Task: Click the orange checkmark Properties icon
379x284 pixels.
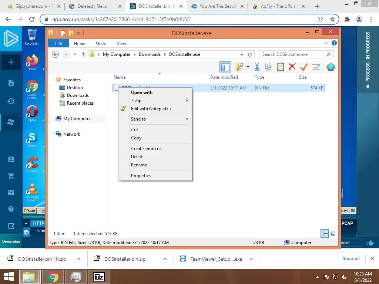Action: pyautogui.click(x=304, y=67)
